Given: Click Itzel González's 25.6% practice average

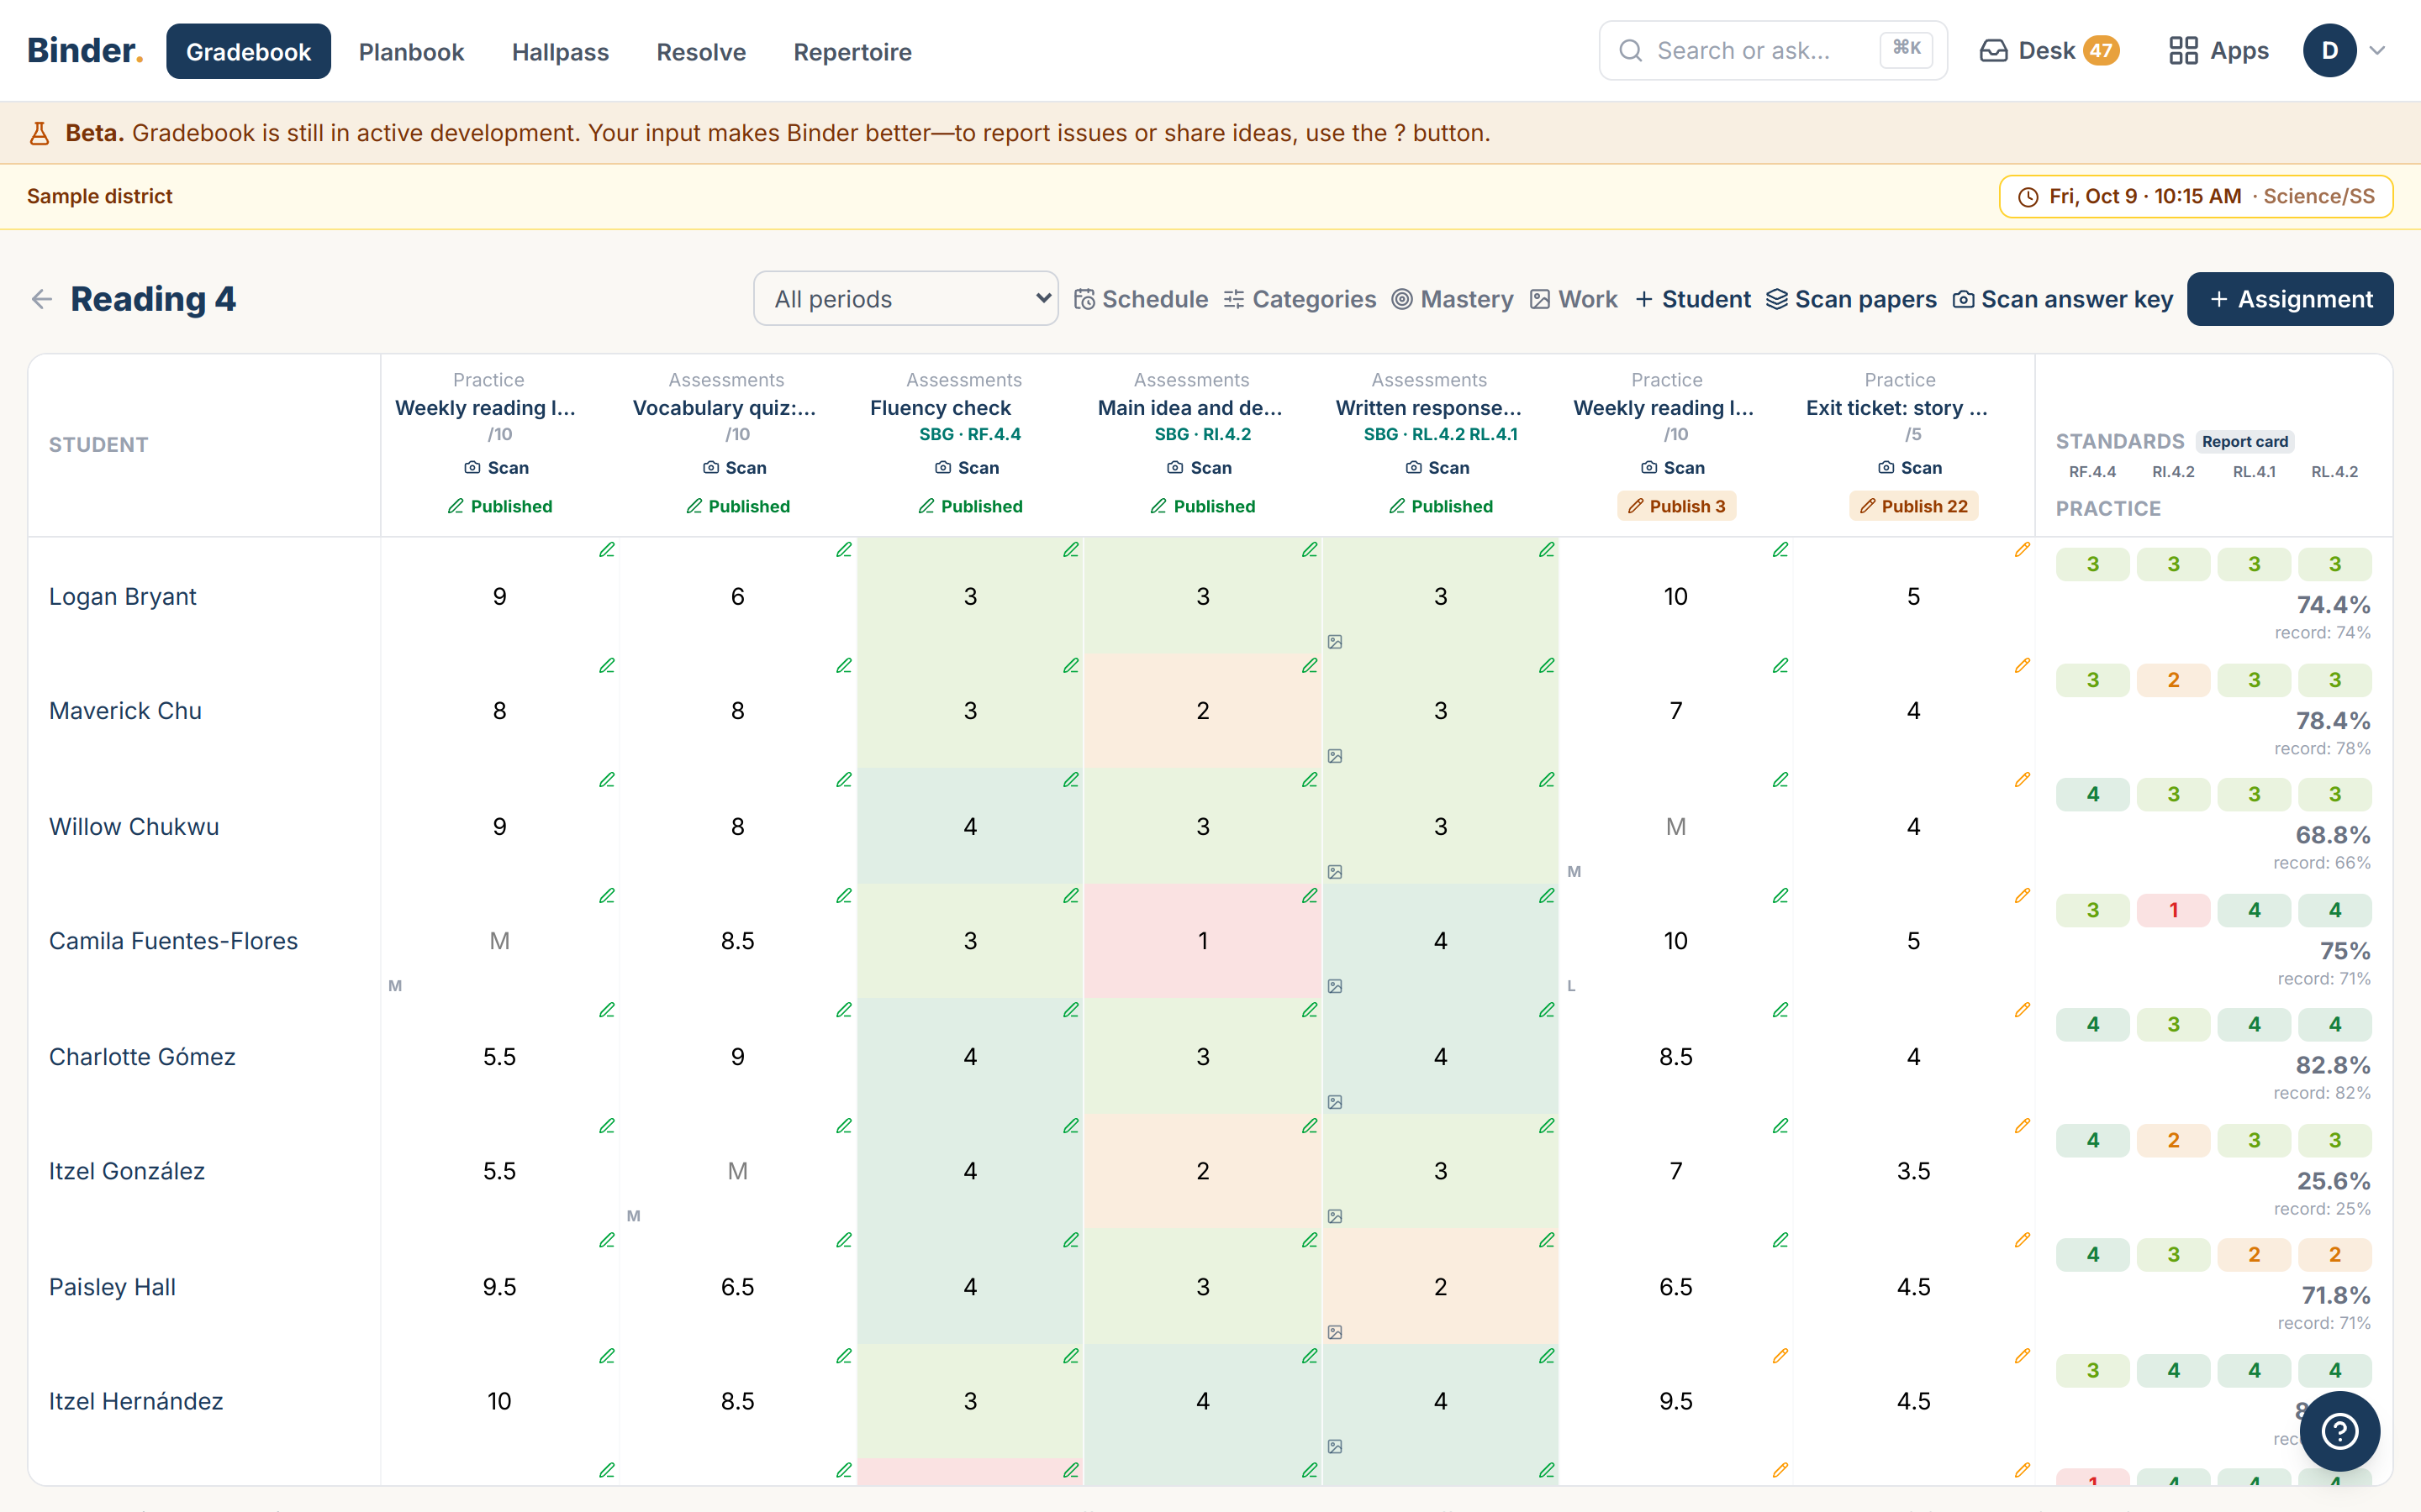Looking at the screenshot, I should (x=2333, y=1181).
